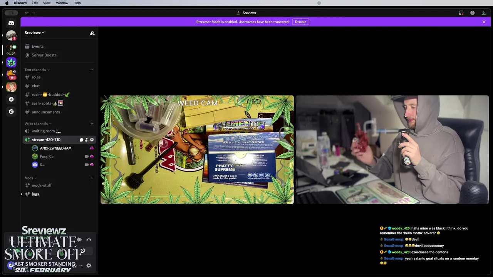Click the Voice channels plus icon
Image resolution: width=493 pixels, height=277 pixels.
pyautogui.click(x=92, y=123)
